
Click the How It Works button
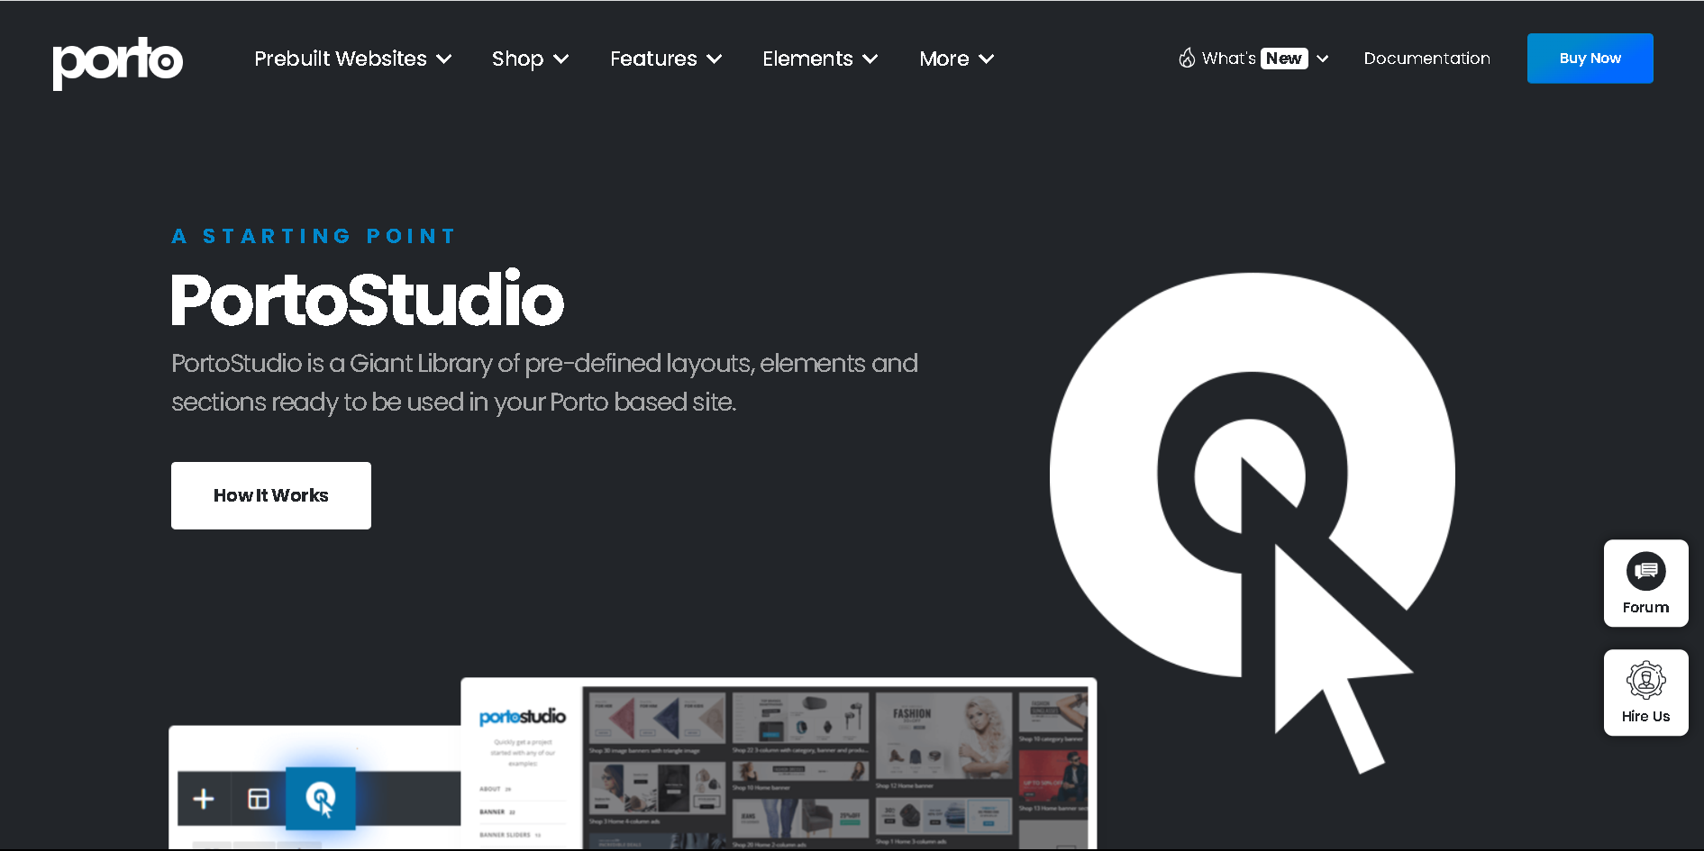271,495
